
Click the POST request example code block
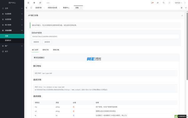click(x=105, y=88)
